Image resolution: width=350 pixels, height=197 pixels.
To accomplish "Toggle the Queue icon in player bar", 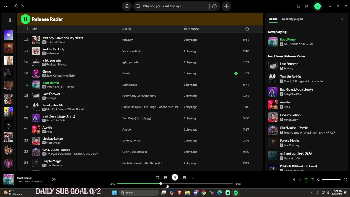I will (306, 180).
